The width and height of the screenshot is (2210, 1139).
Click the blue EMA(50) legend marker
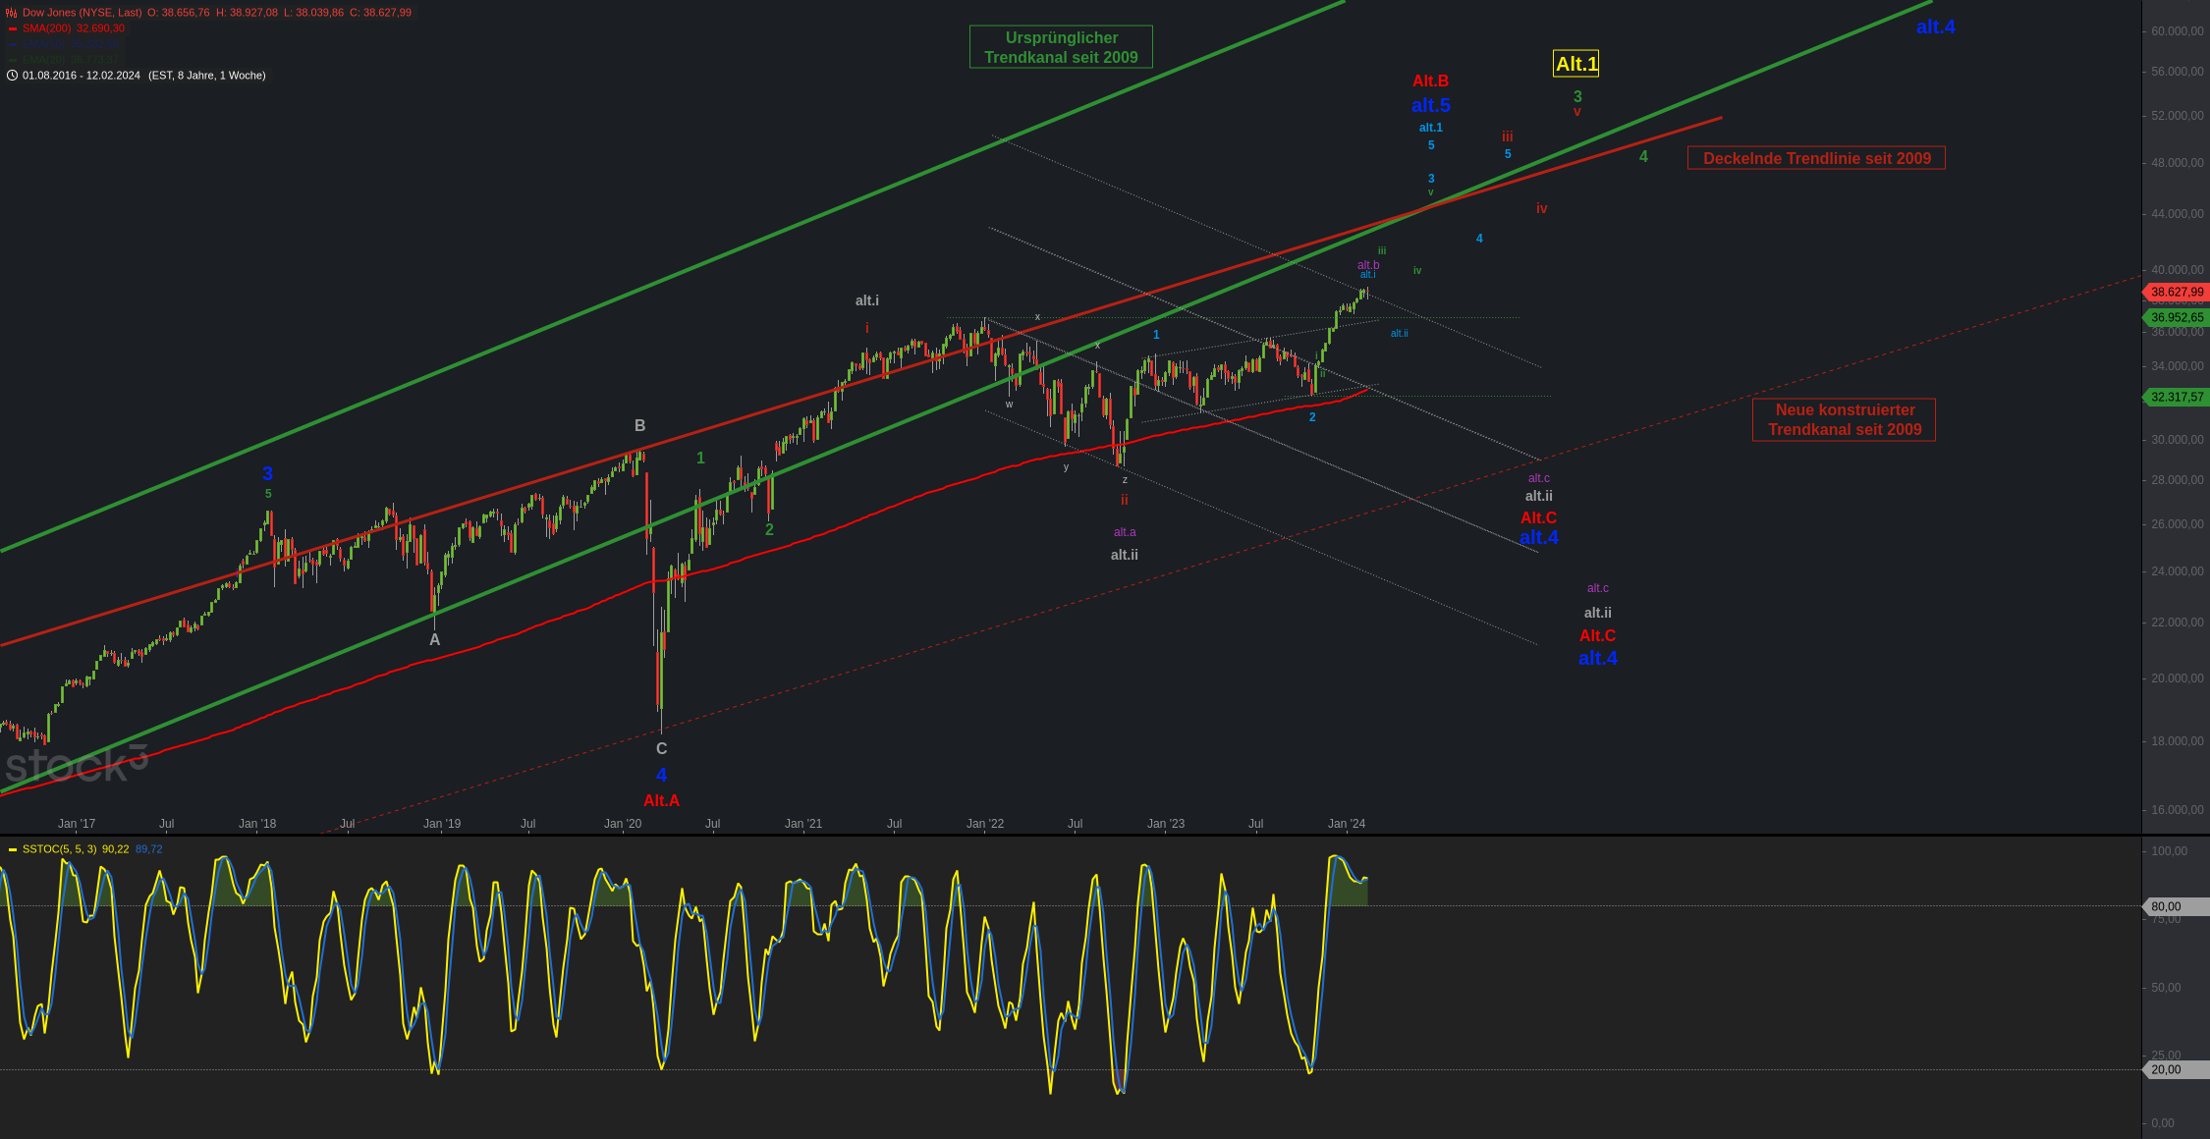coord(13,44)
